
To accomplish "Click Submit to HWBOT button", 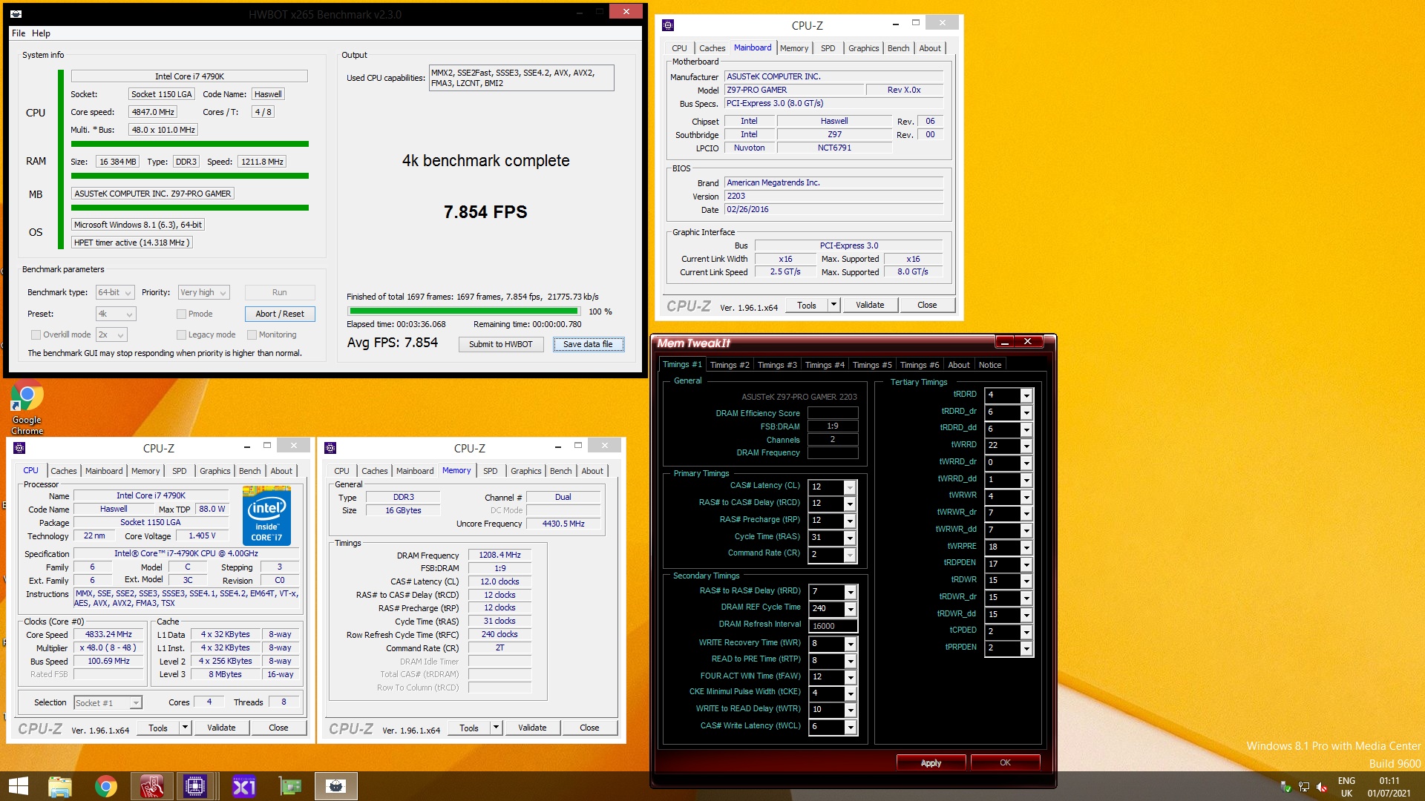I will [500, 344].
